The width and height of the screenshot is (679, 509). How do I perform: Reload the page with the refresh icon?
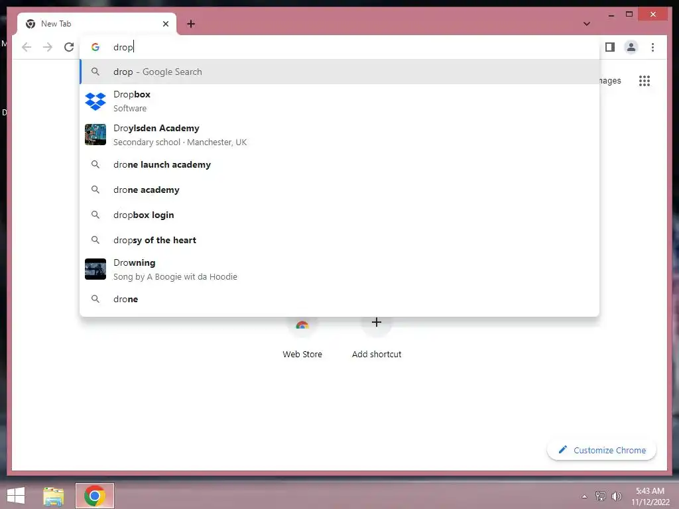(x=69, y=47)
